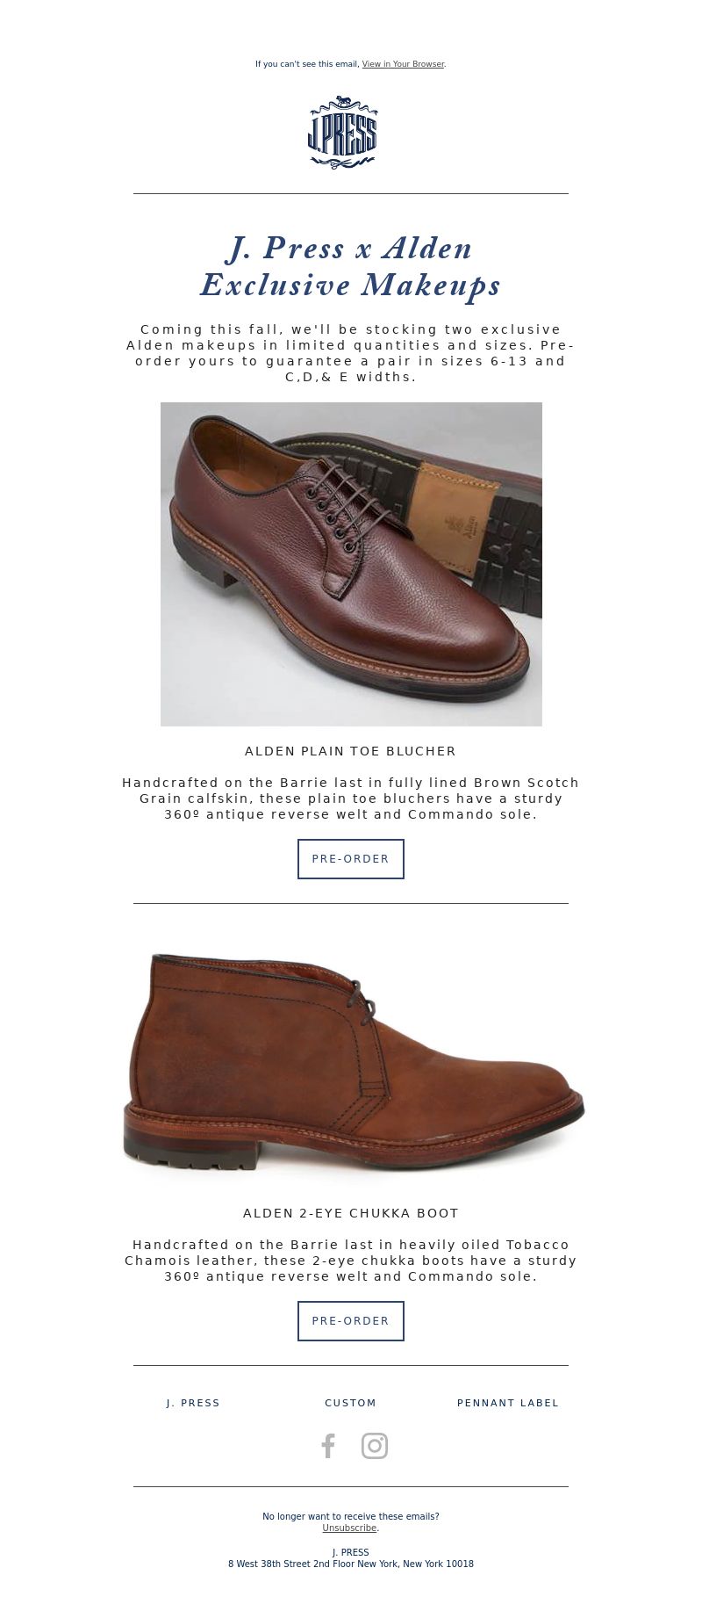Pre-order the Alden Plain Toe Blucher
Viewport: 702px width, 1604px height.
point(351,859)
